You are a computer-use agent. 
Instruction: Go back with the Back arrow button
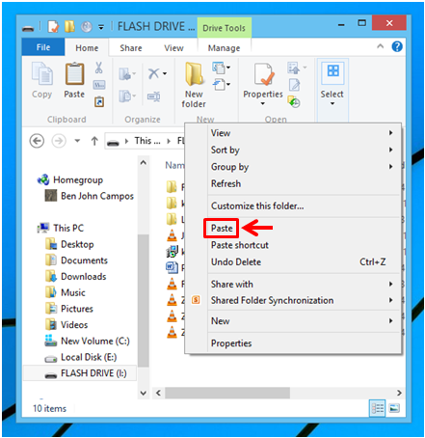(37, 141)
